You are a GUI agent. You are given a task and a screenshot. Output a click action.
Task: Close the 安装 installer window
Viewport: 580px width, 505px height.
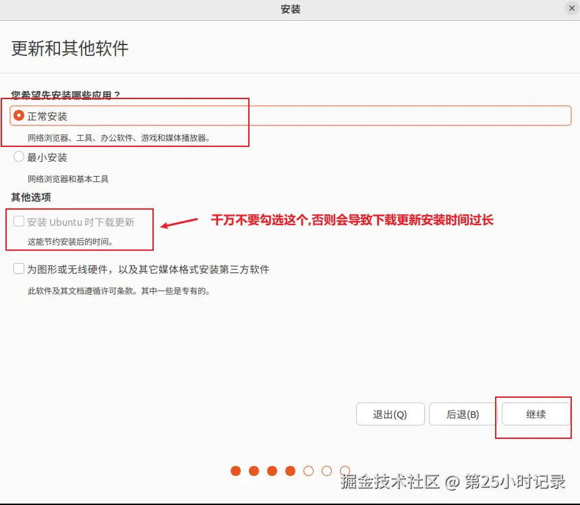(571, 8)
